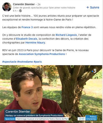Click the plus icon beside Suivre
The height and width of the screenshot is (123, 103).
pyautogui.click(x=88, y=7)
